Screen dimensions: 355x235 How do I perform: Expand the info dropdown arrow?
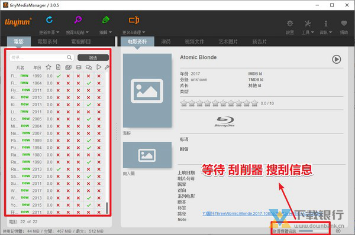tap(330, 32)
